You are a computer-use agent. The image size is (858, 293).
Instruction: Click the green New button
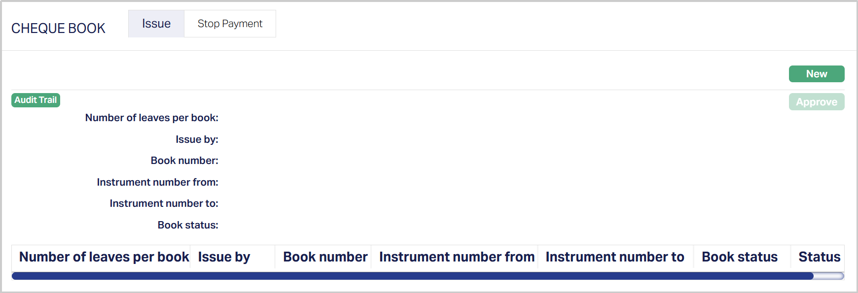(816, 74)
